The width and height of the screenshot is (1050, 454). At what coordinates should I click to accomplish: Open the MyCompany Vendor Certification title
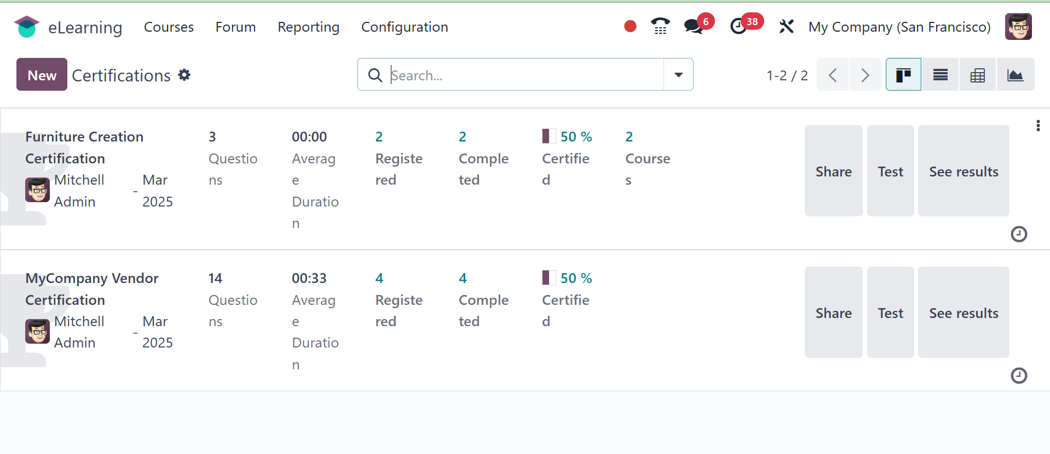coord(92,289)
